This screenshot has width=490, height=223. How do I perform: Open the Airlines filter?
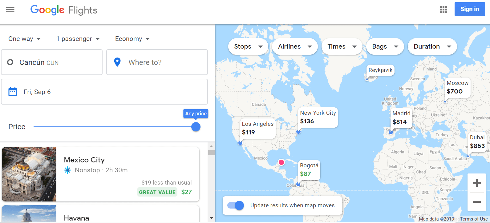tap(295, 46)
